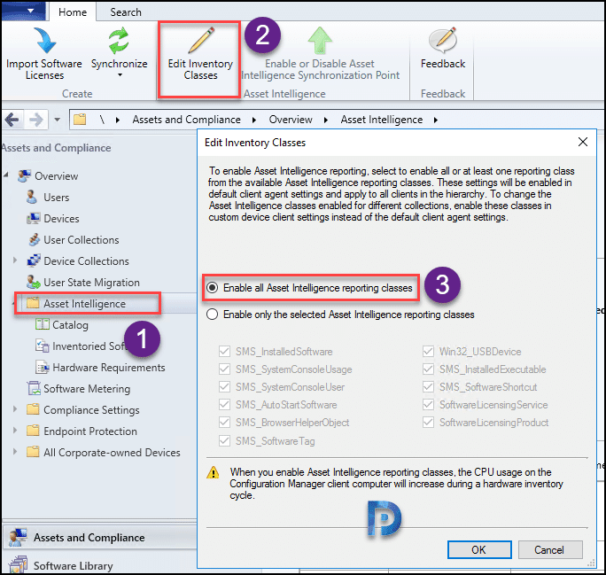Select the Software Metering icon

[34, 388]
